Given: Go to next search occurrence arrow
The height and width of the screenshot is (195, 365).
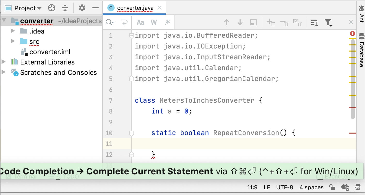Looking at the screenshot, I should pyautogui.click(x=240, y=22).
